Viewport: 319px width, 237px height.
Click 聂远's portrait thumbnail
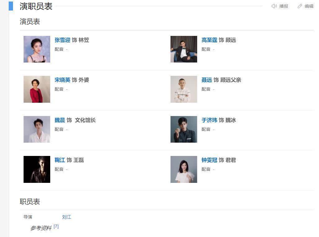[x=184, y=89]
